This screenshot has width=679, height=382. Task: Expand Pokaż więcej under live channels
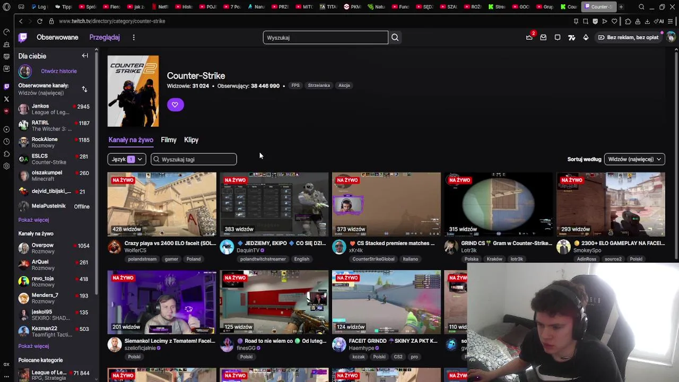[x=33, y=346]
